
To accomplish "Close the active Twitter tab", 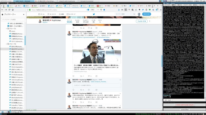I will point(70,6).
